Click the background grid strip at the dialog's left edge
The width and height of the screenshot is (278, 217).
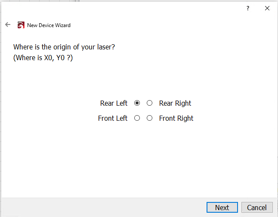coord(0,106)
